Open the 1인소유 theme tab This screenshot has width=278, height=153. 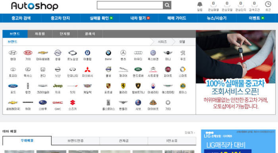[172, 141]
